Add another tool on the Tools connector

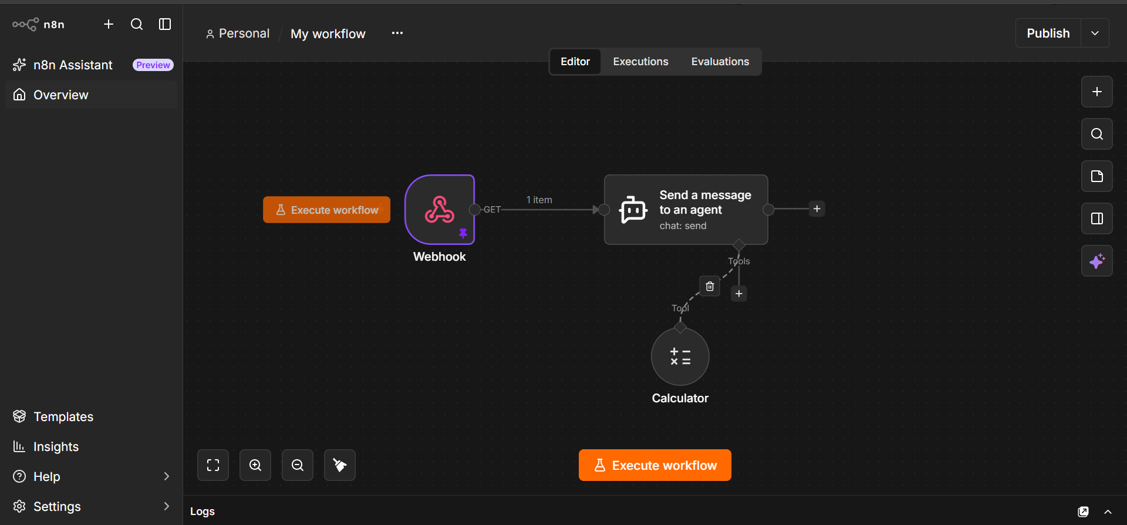(x=739, y=294)
